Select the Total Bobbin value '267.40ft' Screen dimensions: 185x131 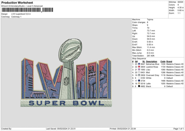click(151, 56)
